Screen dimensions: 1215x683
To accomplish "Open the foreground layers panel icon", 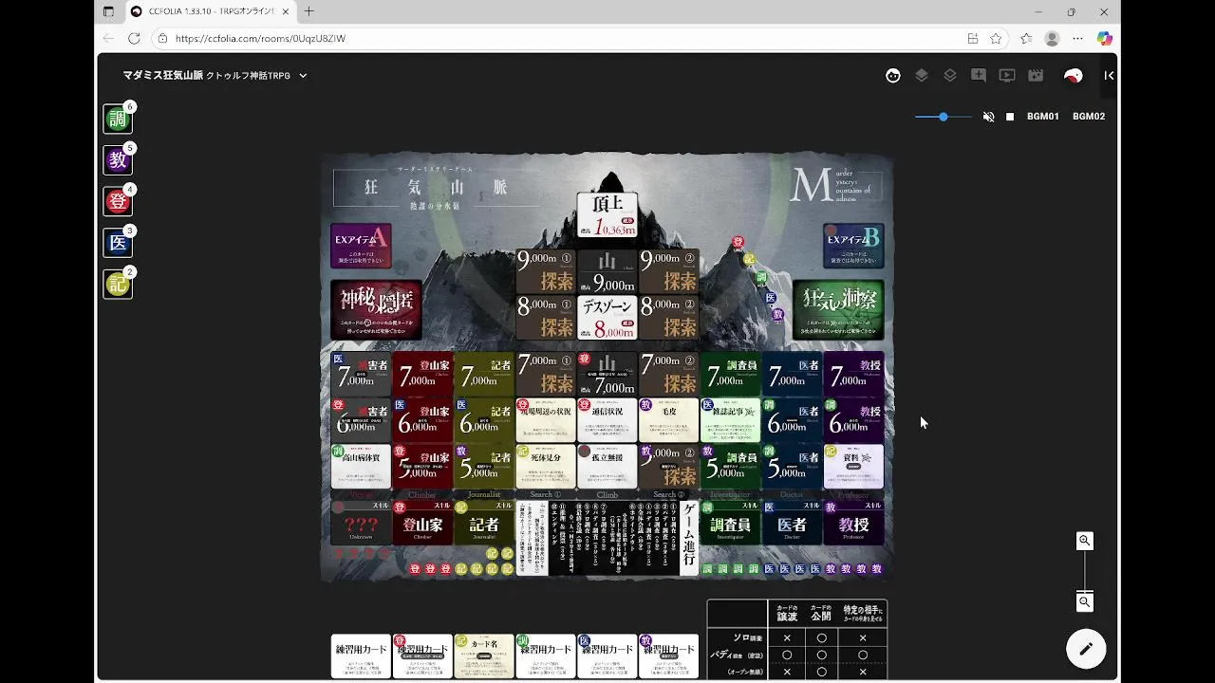I will coord(922,76).
